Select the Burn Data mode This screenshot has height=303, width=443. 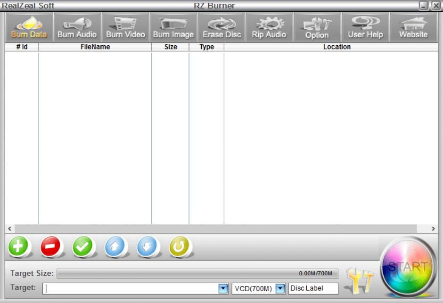click(x=29, y=27)
